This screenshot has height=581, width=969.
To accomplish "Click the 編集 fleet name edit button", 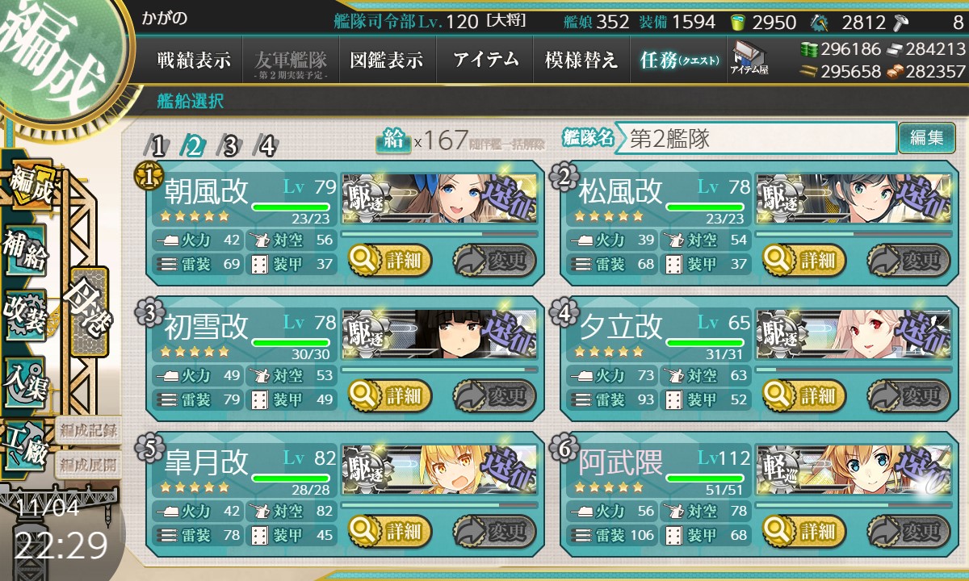I will (x=926, y=138).
